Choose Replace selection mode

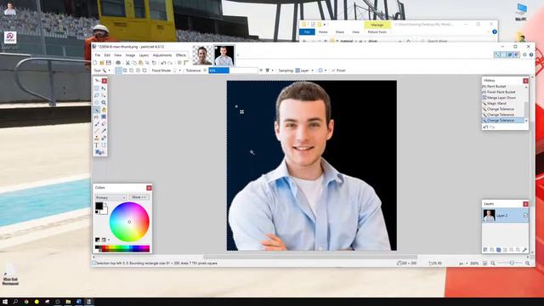pyautogui.click(x=118, y=71)
